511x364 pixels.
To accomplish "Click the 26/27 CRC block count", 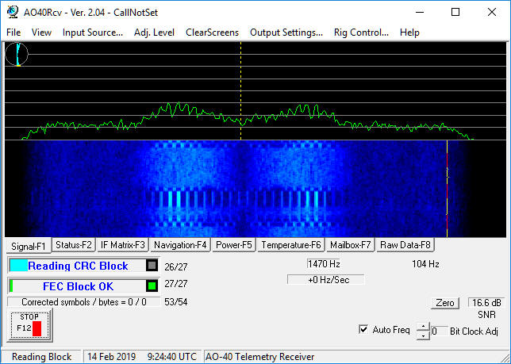I will click(176, 267).
